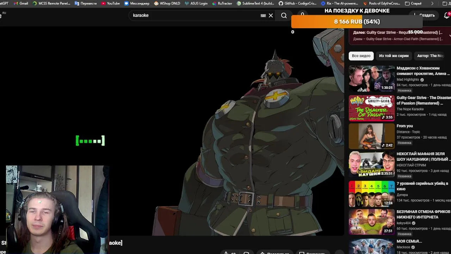
Task: Open the GitHub - CodigoCris bookmark
Action: point(298,3)
